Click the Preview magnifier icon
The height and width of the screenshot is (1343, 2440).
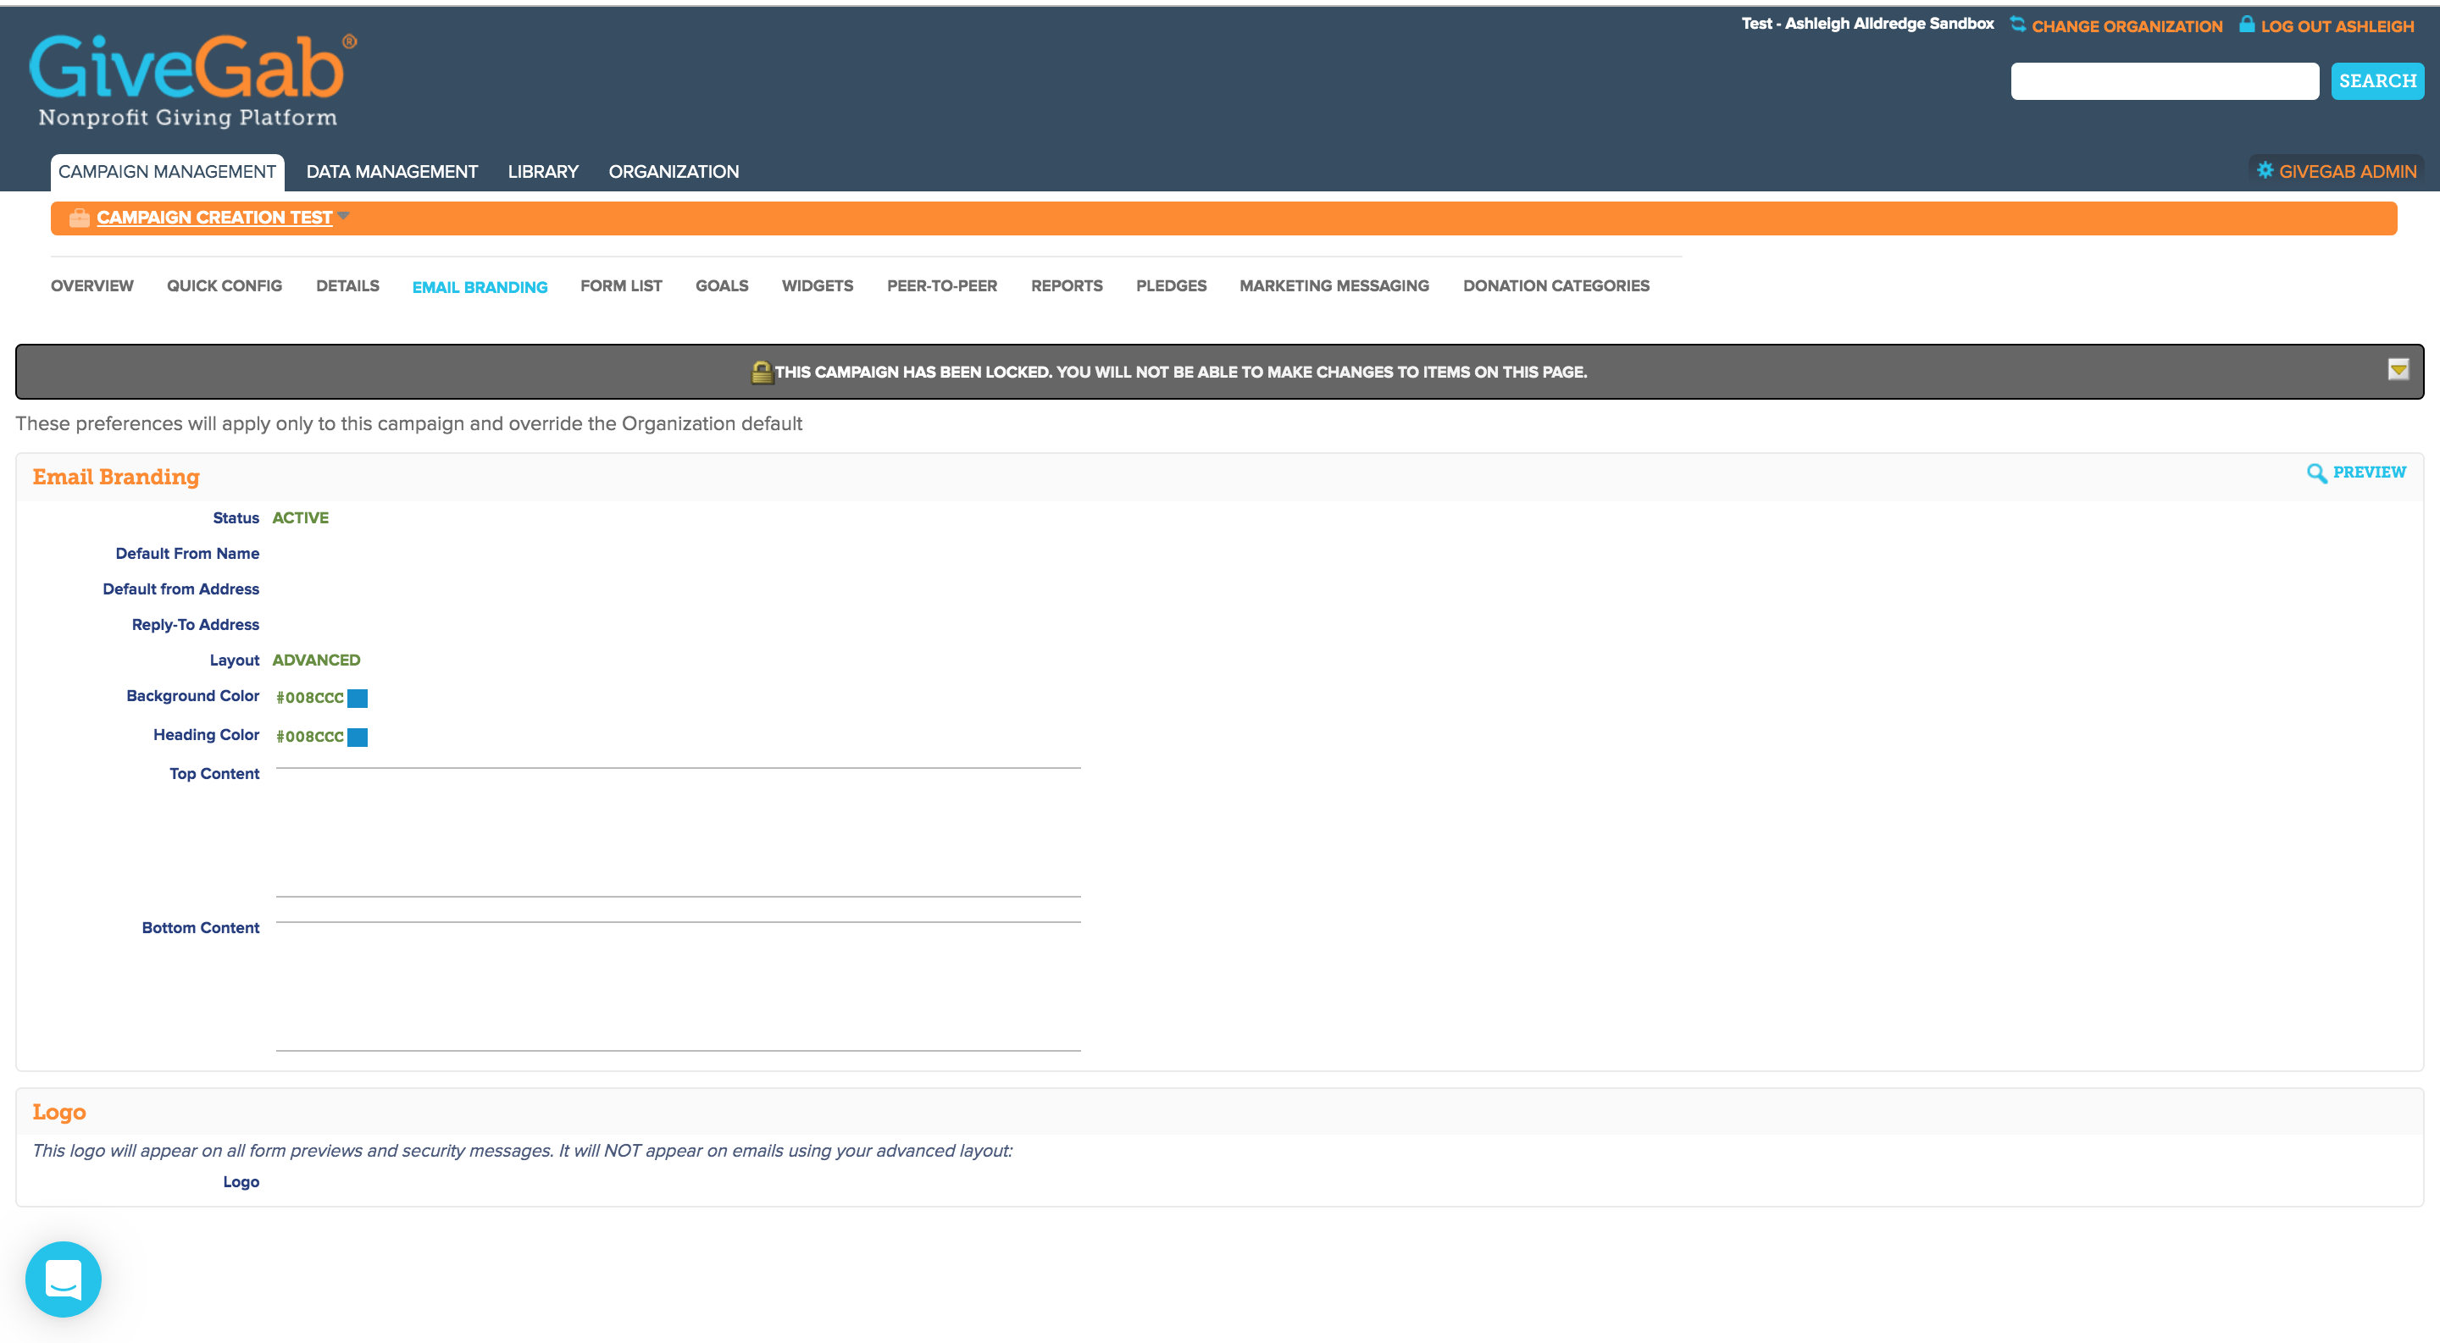2316,473
